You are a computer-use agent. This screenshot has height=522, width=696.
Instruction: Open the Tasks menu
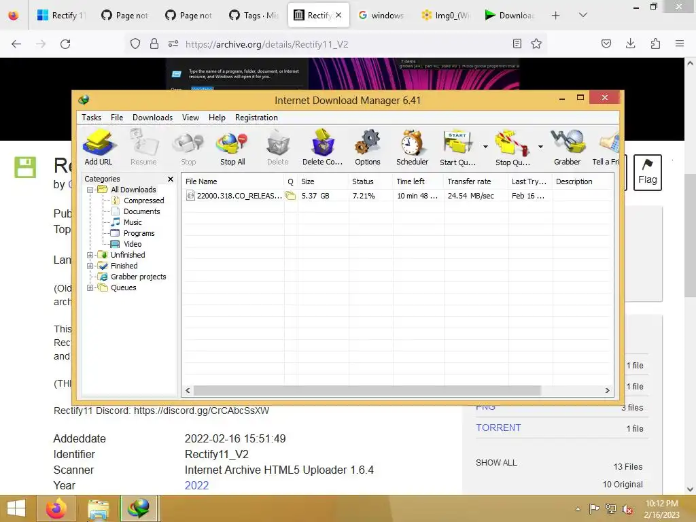pos(92,118)
